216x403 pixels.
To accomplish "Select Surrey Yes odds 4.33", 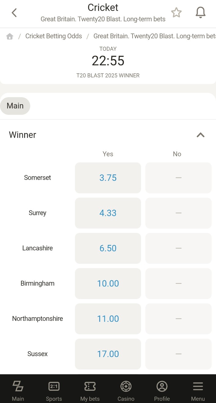I will point(108,213).
